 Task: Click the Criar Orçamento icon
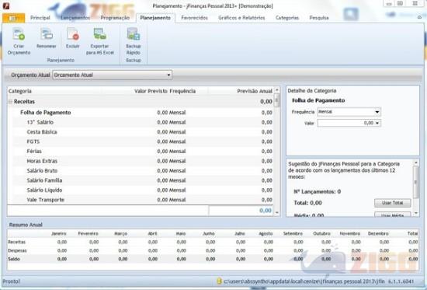click(19, 34)
